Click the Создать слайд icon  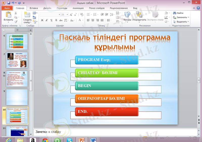tap(27, 15)
